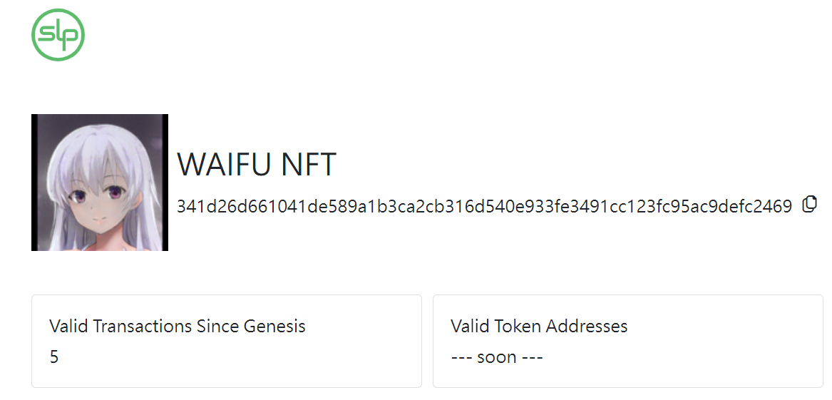This screenshot has width=832, height=400.
Task: Click the Valid Token Addresses label
Action: click(x=539, y=326)
